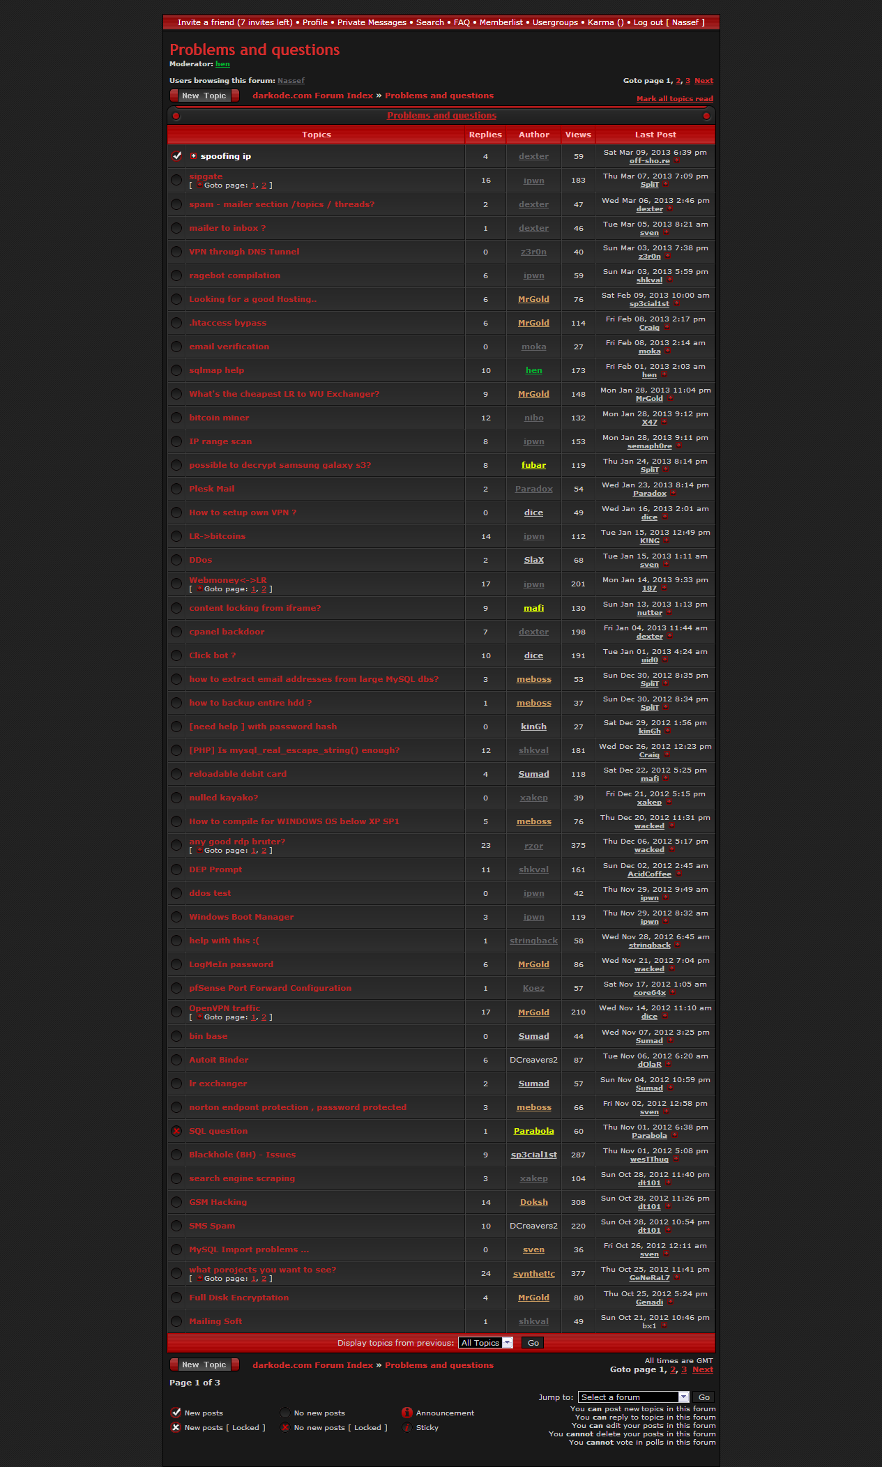Click latest post icon beside wesTThug
This screenshot has height=1467, width=882.
[676, 1160]
